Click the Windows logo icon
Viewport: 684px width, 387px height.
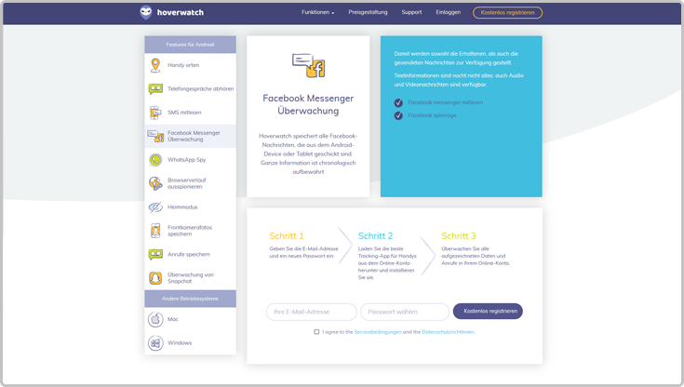(155, 343)
